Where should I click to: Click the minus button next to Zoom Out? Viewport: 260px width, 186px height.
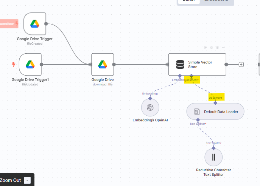tap(27, 180)
